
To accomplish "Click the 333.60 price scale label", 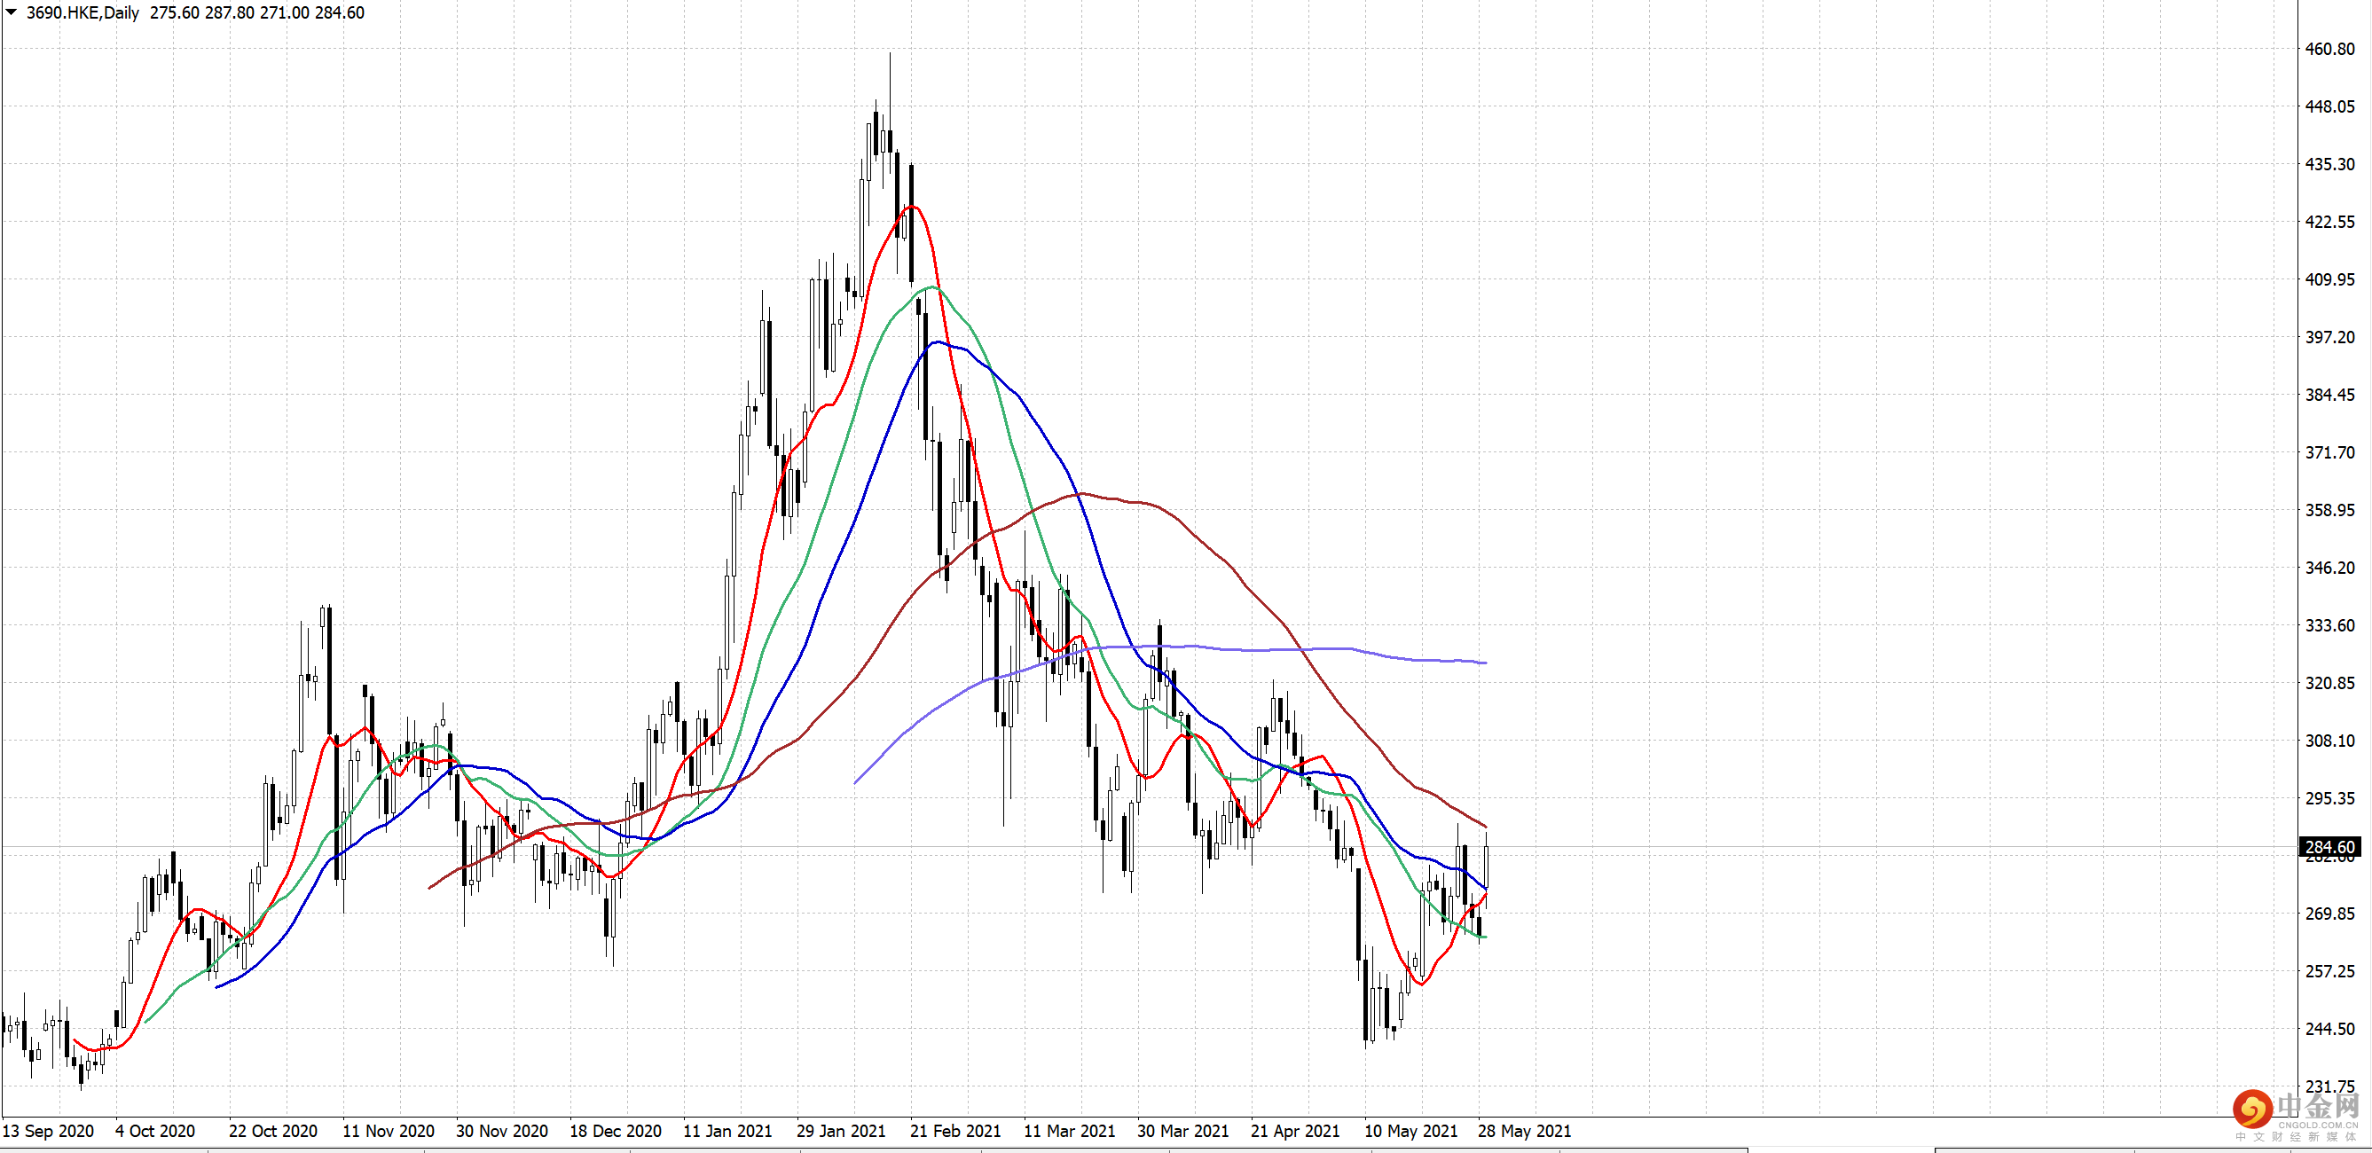I will [x=2329, y=625].
